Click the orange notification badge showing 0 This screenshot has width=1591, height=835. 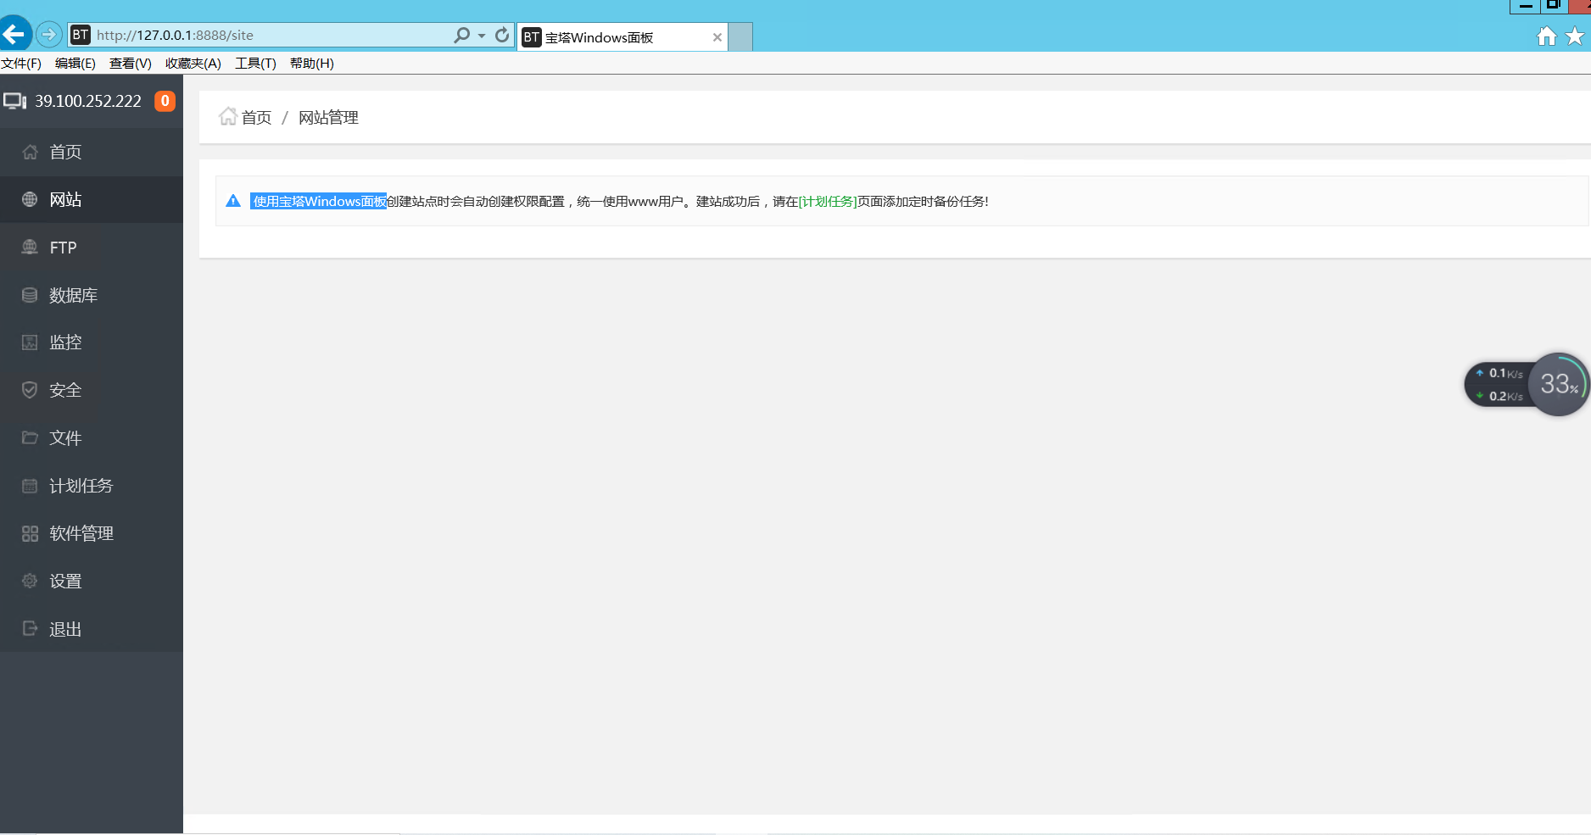pos(165,101)
